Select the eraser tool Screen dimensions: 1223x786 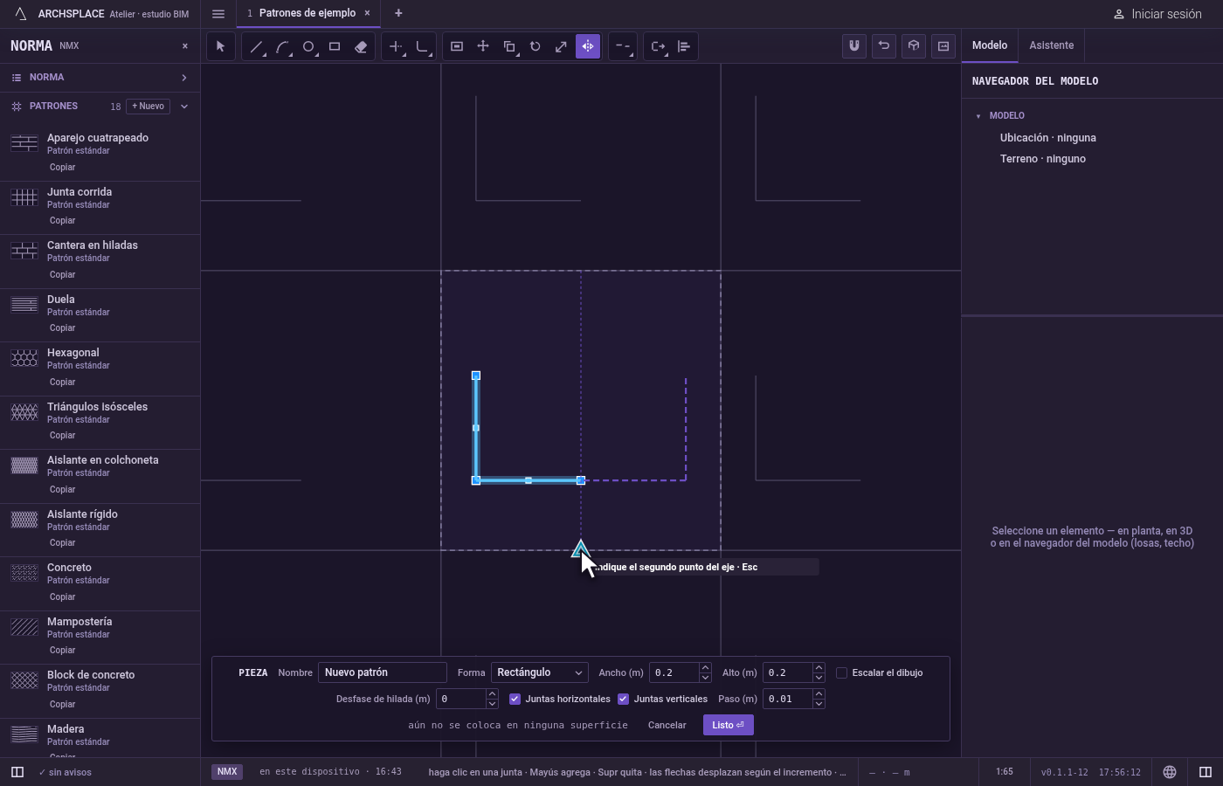pos(361,46)
